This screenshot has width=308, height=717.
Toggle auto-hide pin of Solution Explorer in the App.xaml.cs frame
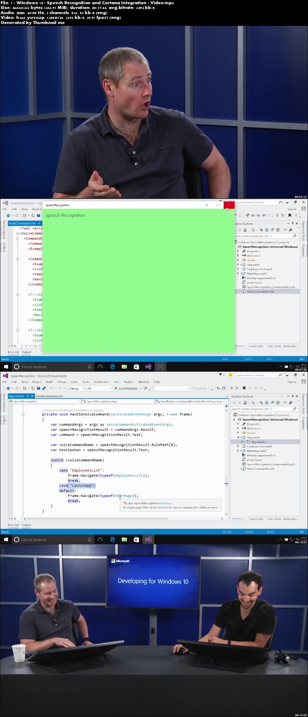tap(293, 396)
